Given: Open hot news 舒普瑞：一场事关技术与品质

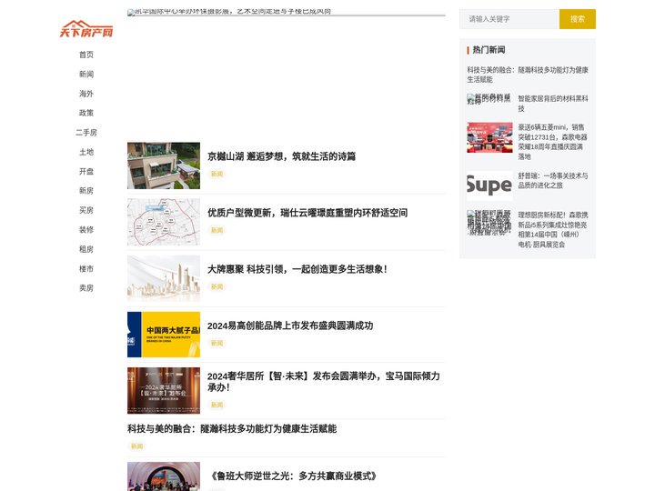Looking at the screenshot, I should tap(553, 181).
